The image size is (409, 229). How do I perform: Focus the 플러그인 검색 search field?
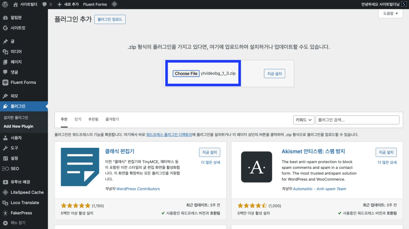click(x=357, y=120)
